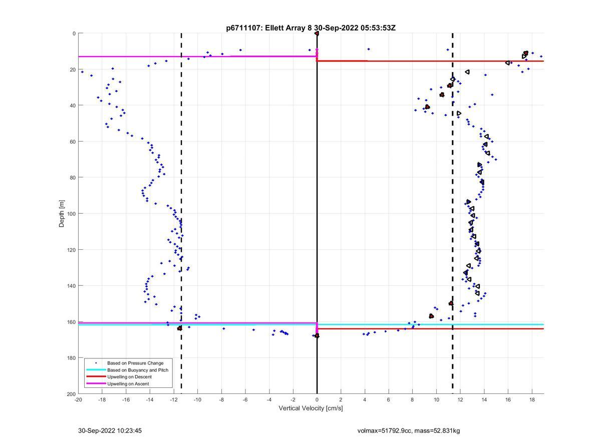Click the 'Based on Buoyancy and Pitch' legend entry
Screen dimensions: 601x443
click(138, 370)
